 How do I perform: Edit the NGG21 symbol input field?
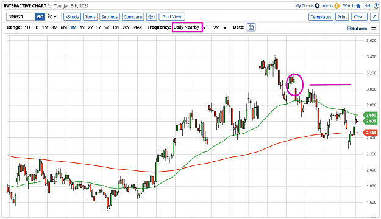(x=21, y=17)
